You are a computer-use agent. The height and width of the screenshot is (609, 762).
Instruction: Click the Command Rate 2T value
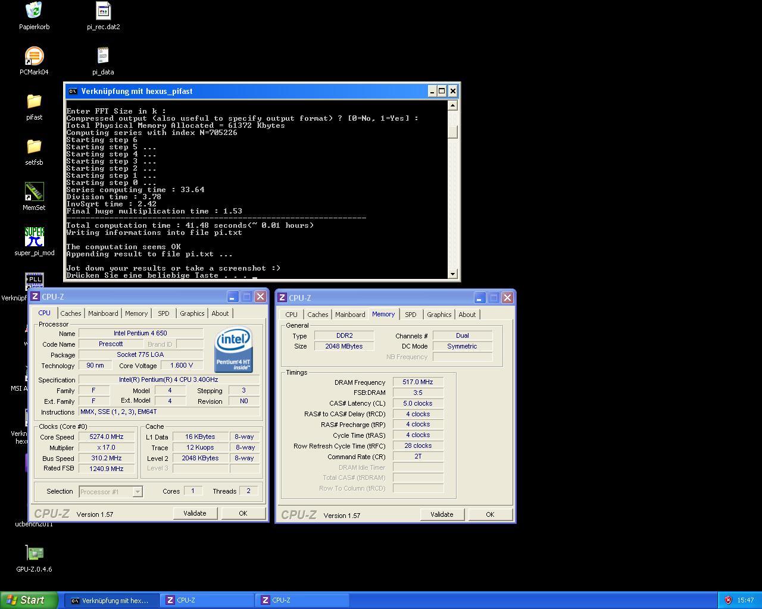pyautogui.click(x=418, y=456)
